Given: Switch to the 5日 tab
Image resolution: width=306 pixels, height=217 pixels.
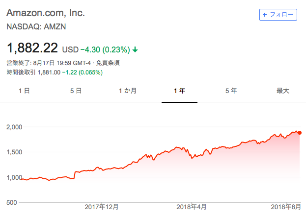Looking at the screenshot, I should pyautogui.click(x=76, y=91).
